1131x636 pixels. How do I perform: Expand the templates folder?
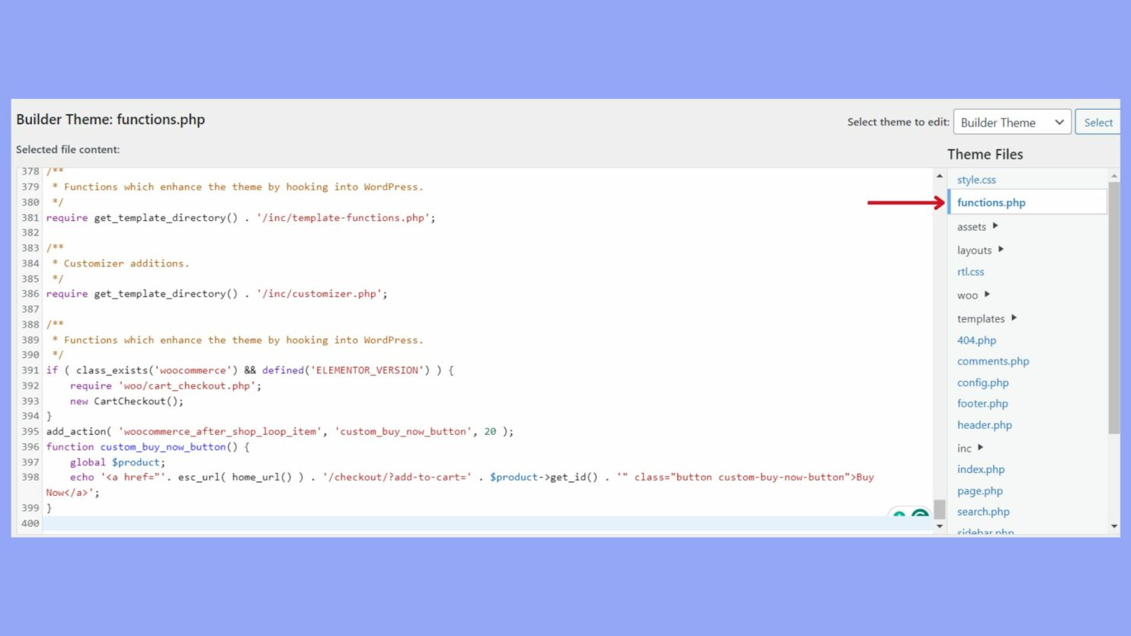[981, 318]
